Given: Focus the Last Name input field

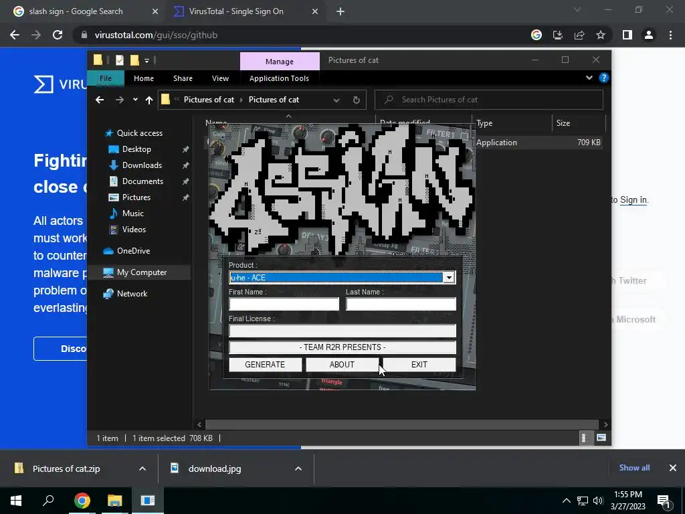Looking at the screenshot, I should [x=401, y=305].
